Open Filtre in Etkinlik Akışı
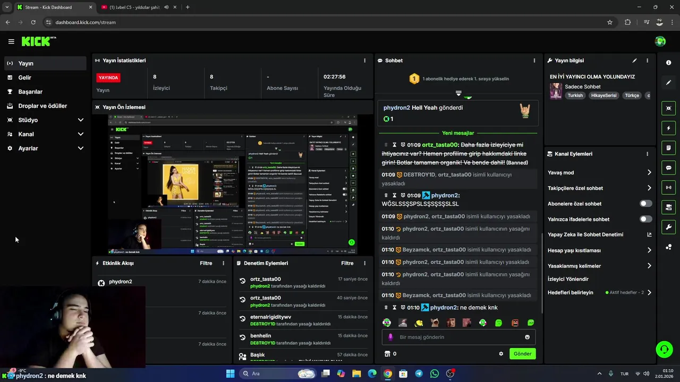The width and height of the screenshot is (680, 382). 206,263
